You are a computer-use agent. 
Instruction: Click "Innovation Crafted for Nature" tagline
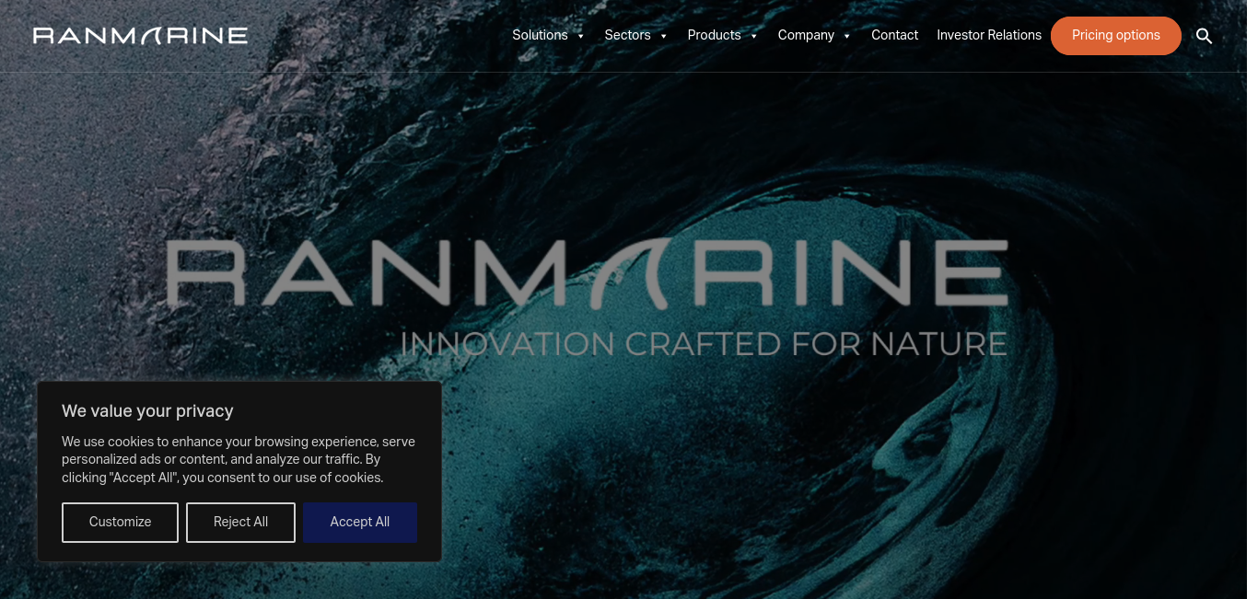click(x=704, y=343)
